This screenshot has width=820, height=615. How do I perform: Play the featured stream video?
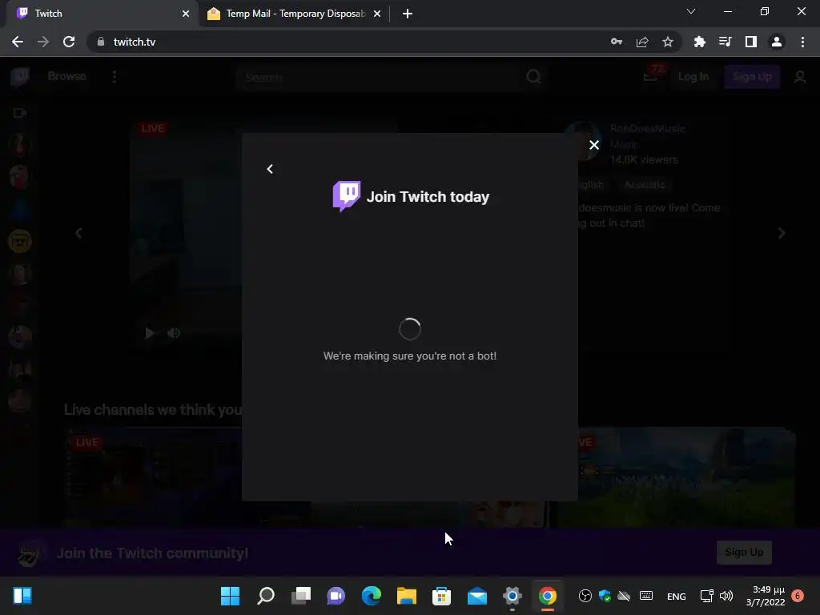[x=149, y=333]
